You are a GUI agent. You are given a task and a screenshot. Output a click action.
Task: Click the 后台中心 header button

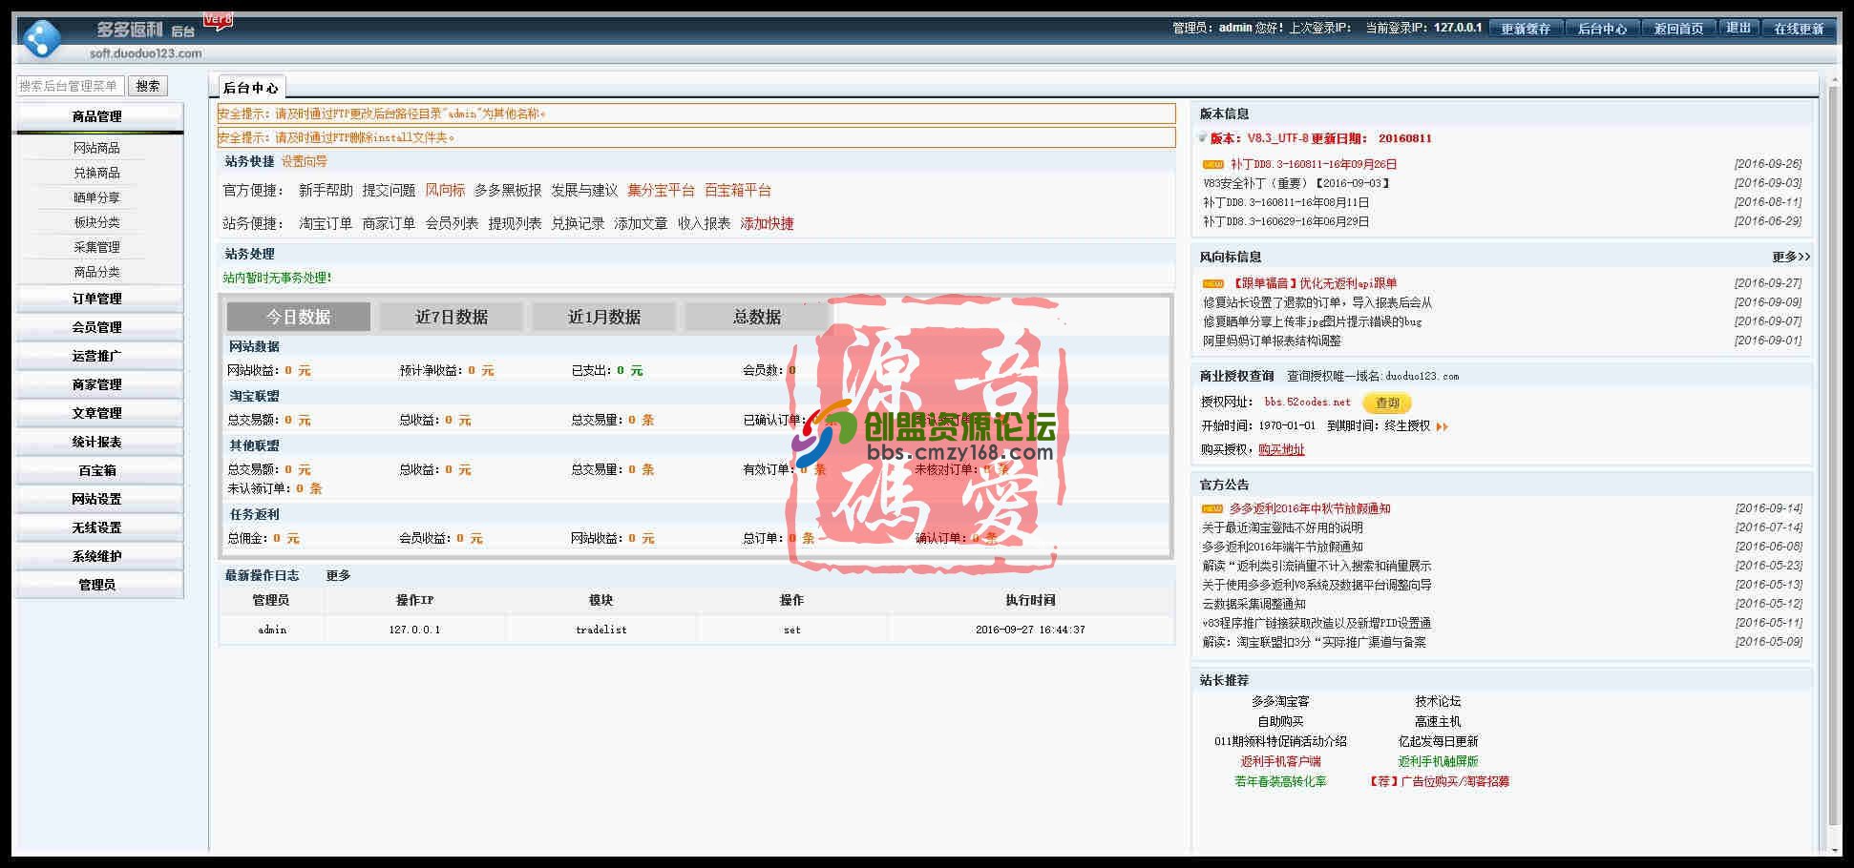1602,29
